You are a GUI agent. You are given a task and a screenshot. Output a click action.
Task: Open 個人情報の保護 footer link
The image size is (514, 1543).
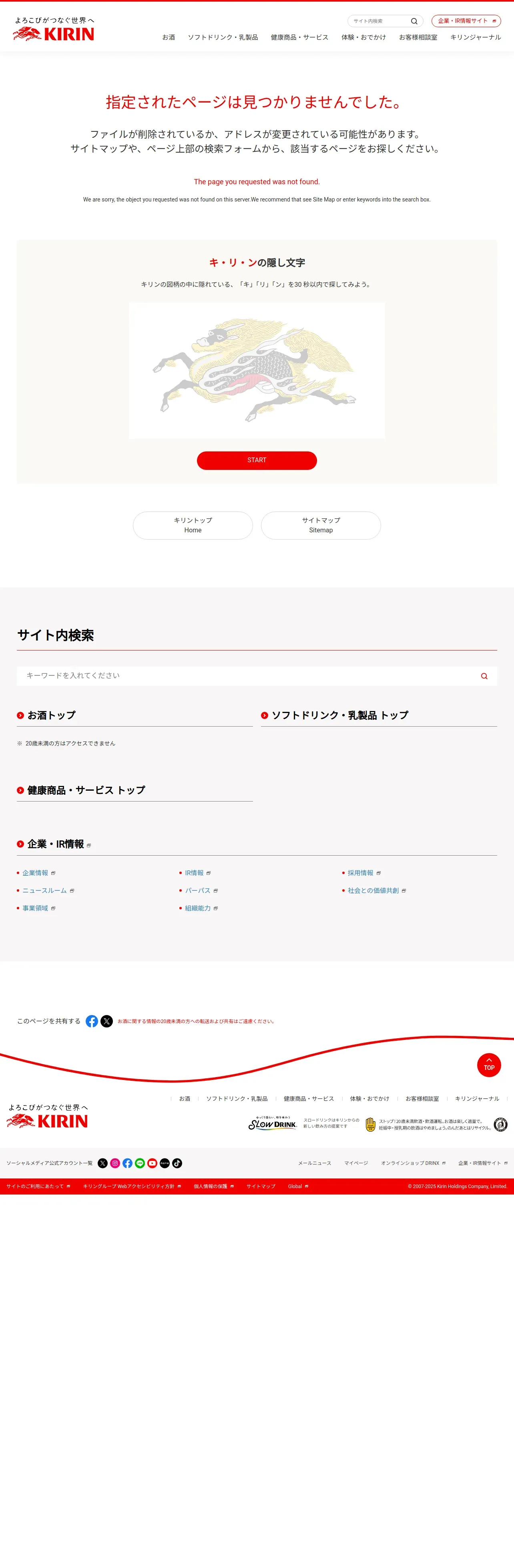(x=214, y=1186)
